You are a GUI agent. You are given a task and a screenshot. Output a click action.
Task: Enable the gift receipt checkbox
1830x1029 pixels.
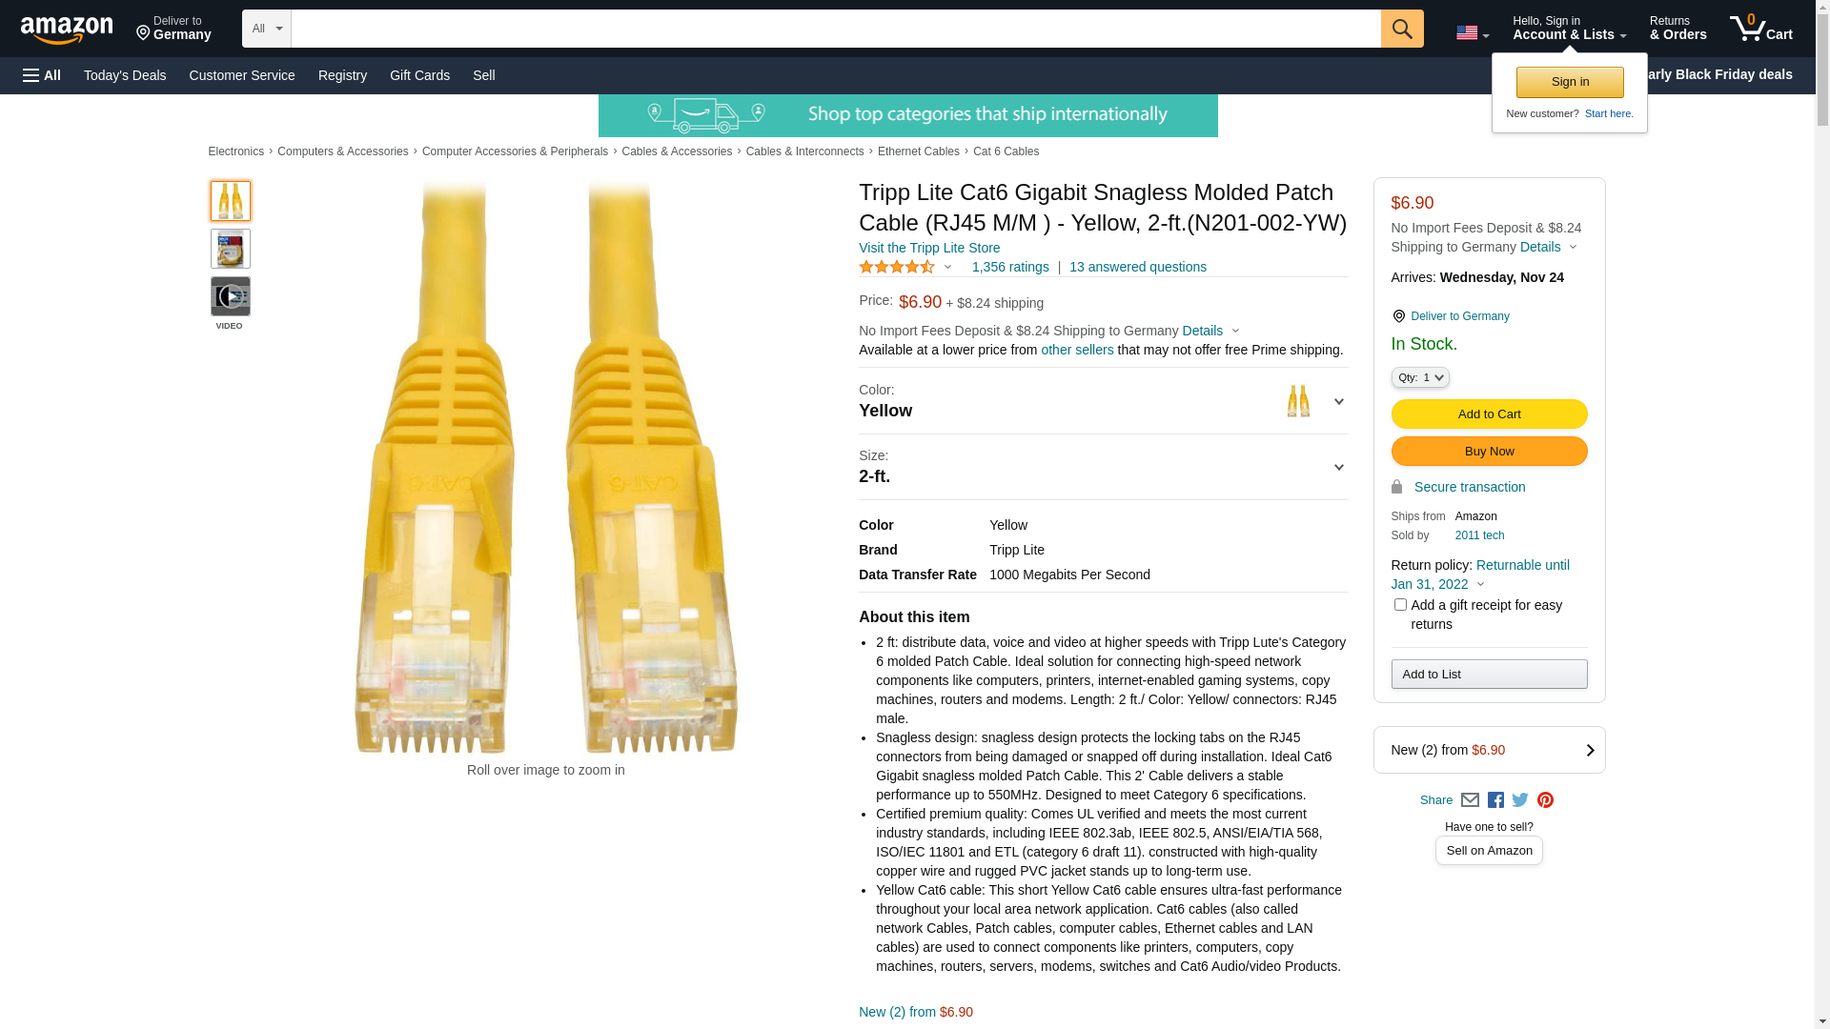1400,605
